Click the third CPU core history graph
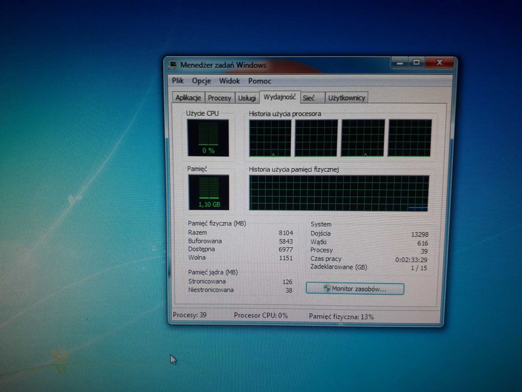The image size is (522, 392). pyautogui.click(x=363, y=138)
